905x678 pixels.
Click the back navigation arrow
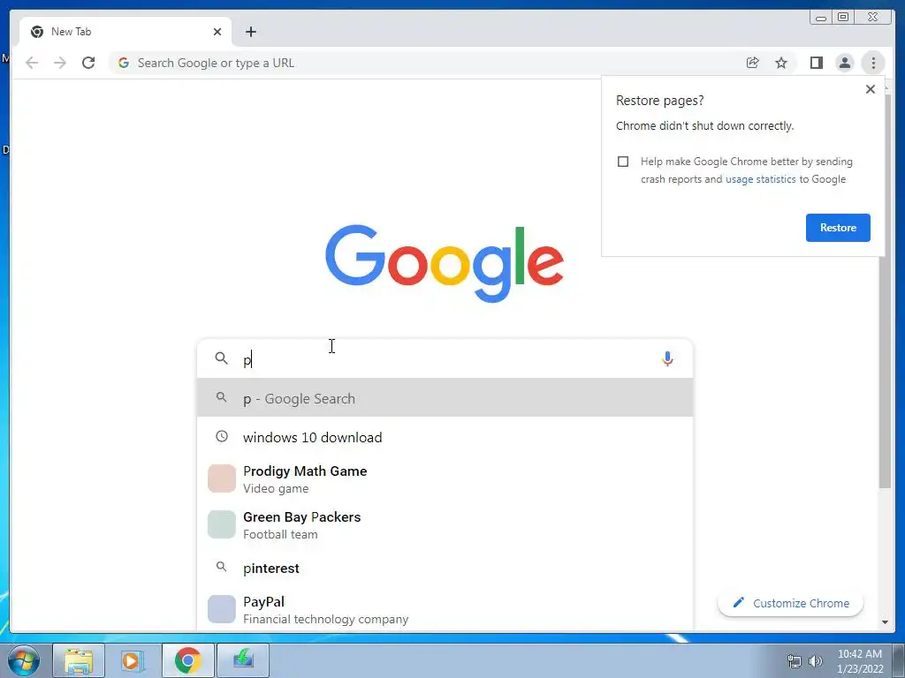click(x=32, y=63)
